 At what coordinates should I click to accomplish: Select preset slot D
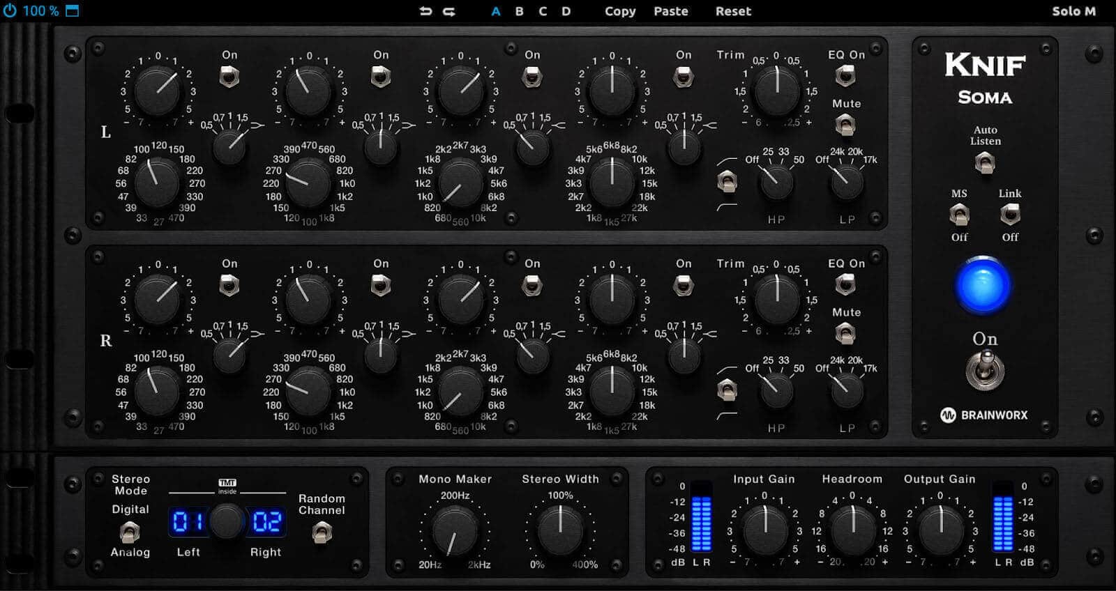(x=566, y=11)
